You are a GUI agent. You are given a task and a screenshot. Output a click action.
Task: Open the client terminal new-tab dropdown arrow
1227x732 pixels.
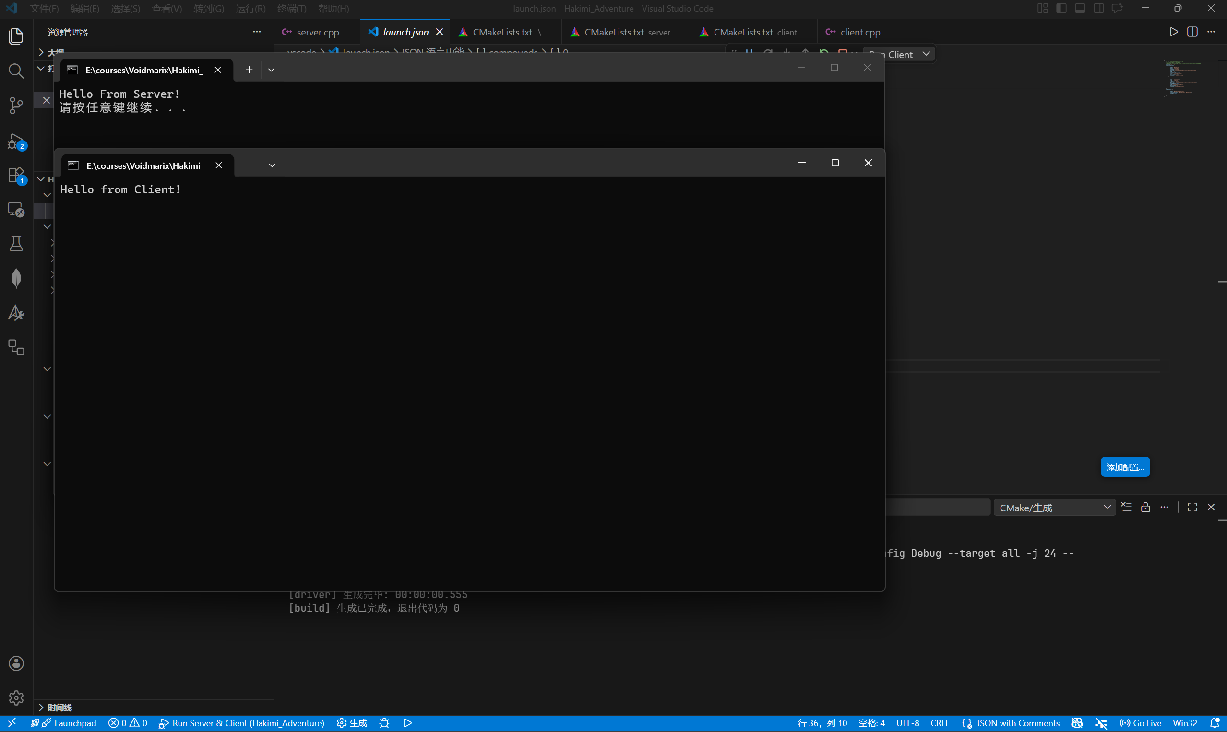(272, 165)
